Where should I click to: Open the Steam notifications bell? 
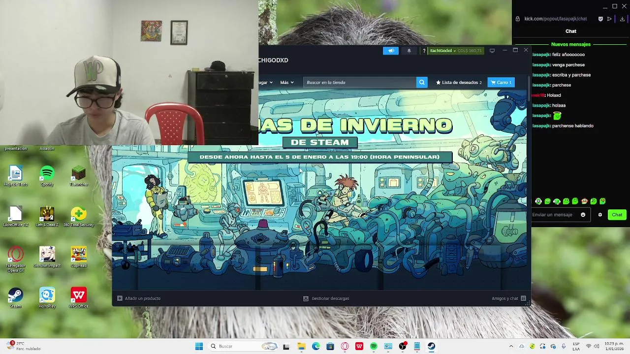pyautogui.click(x=409, y=51)
